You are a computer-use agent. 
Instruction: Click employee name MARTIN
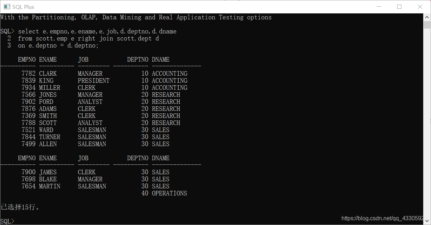click(x=50, y=186)
